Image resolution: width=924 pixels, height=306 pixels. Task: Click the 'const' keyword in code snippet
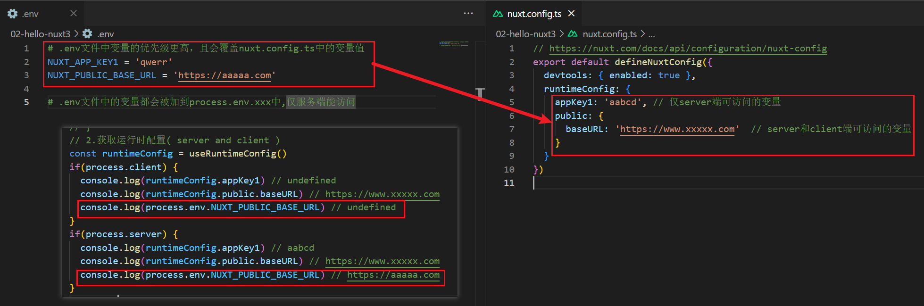pyautogui.click(x=83, y=154)
